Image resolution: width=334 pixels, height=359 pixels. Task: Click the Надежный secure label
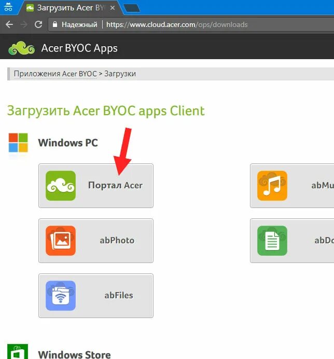point(79,24)
